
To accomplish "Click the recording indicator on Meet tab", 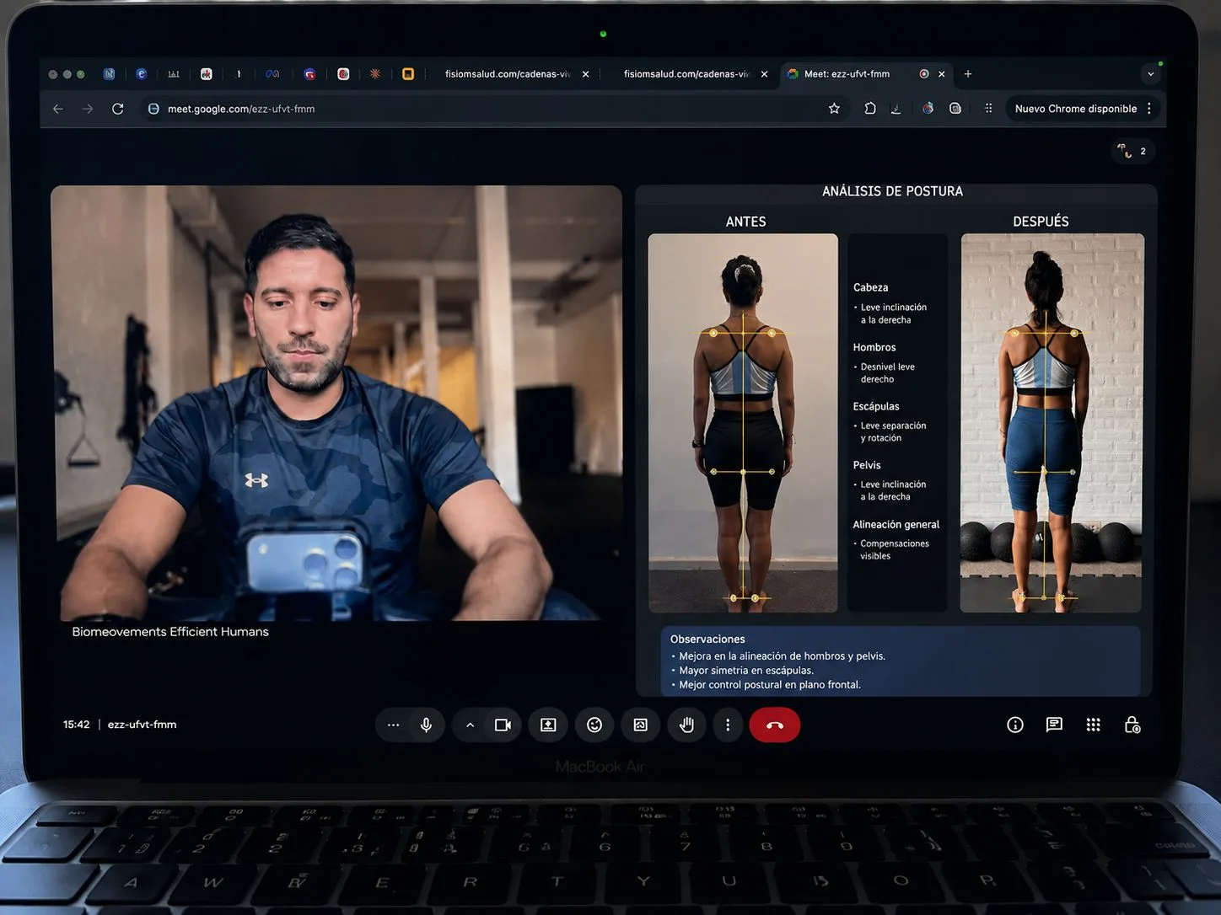I will click(924, 74).
